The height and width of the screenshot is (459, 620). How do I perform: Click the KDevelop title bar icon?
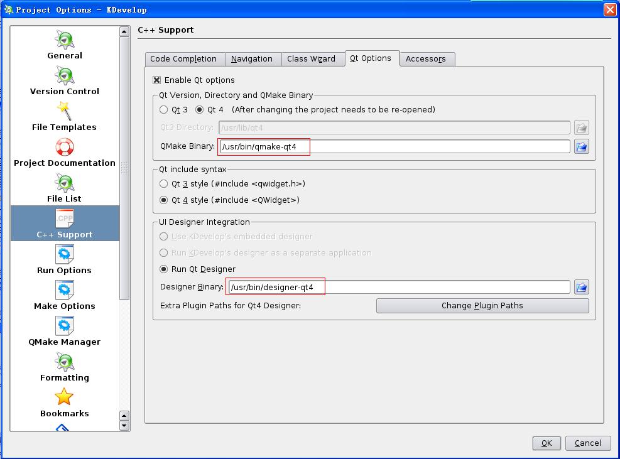9,9
